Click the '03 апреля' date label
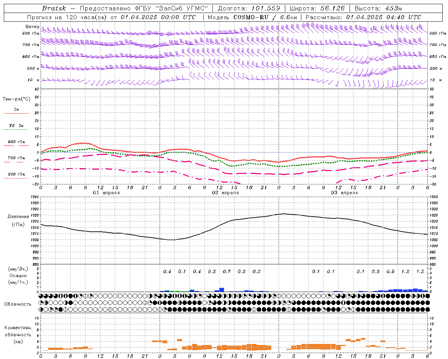Screen dimensions: 448x359 pyautogui.click(x=344, y=193)
